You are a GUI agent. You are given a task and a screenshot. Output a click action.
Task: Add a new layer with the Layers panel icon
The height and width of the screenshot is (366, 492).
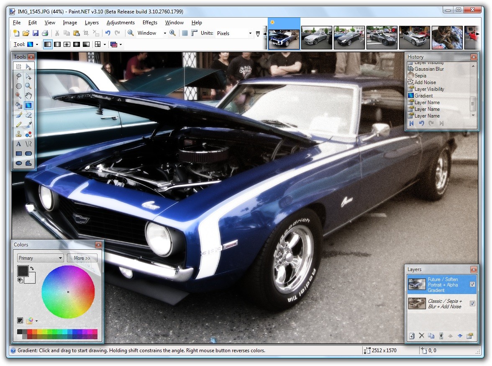411,335
